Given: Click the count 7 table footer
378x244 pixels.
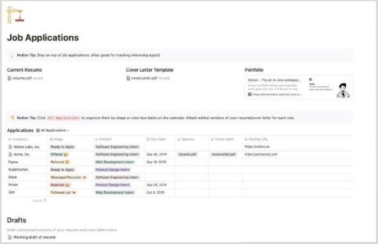Looking at the screenshot, I should [39, 201].
